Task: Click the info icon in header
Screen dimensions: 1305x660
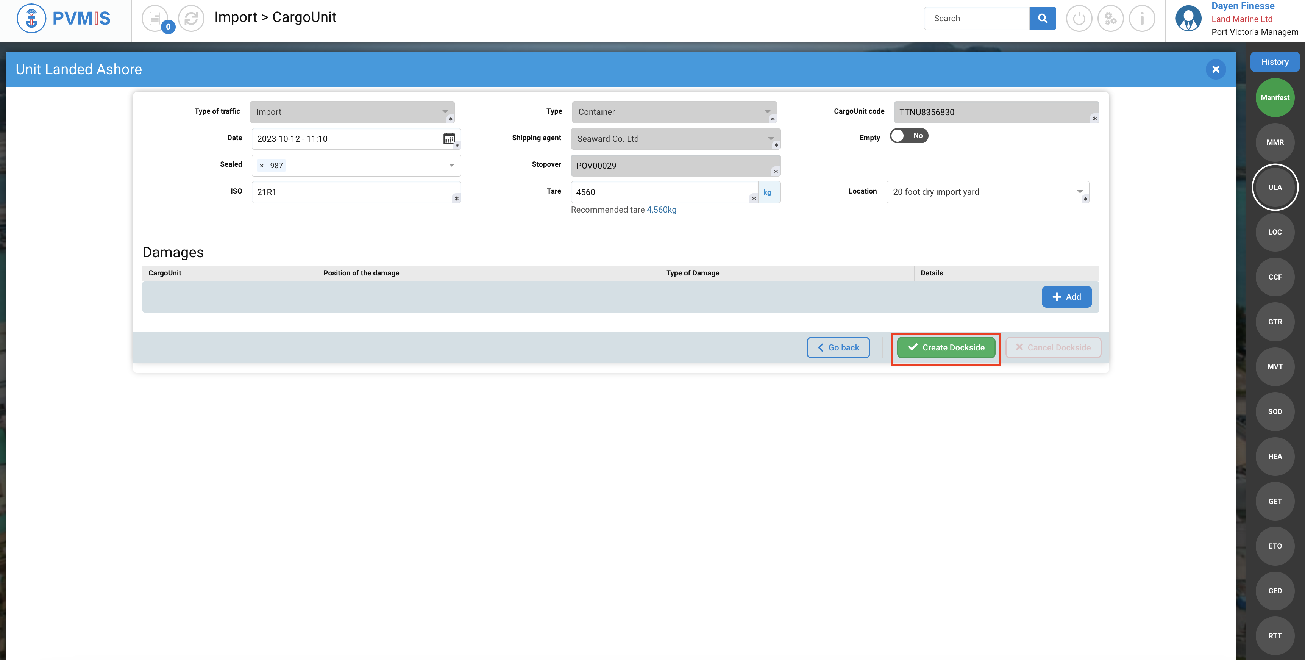Action: pos(1142,18)
